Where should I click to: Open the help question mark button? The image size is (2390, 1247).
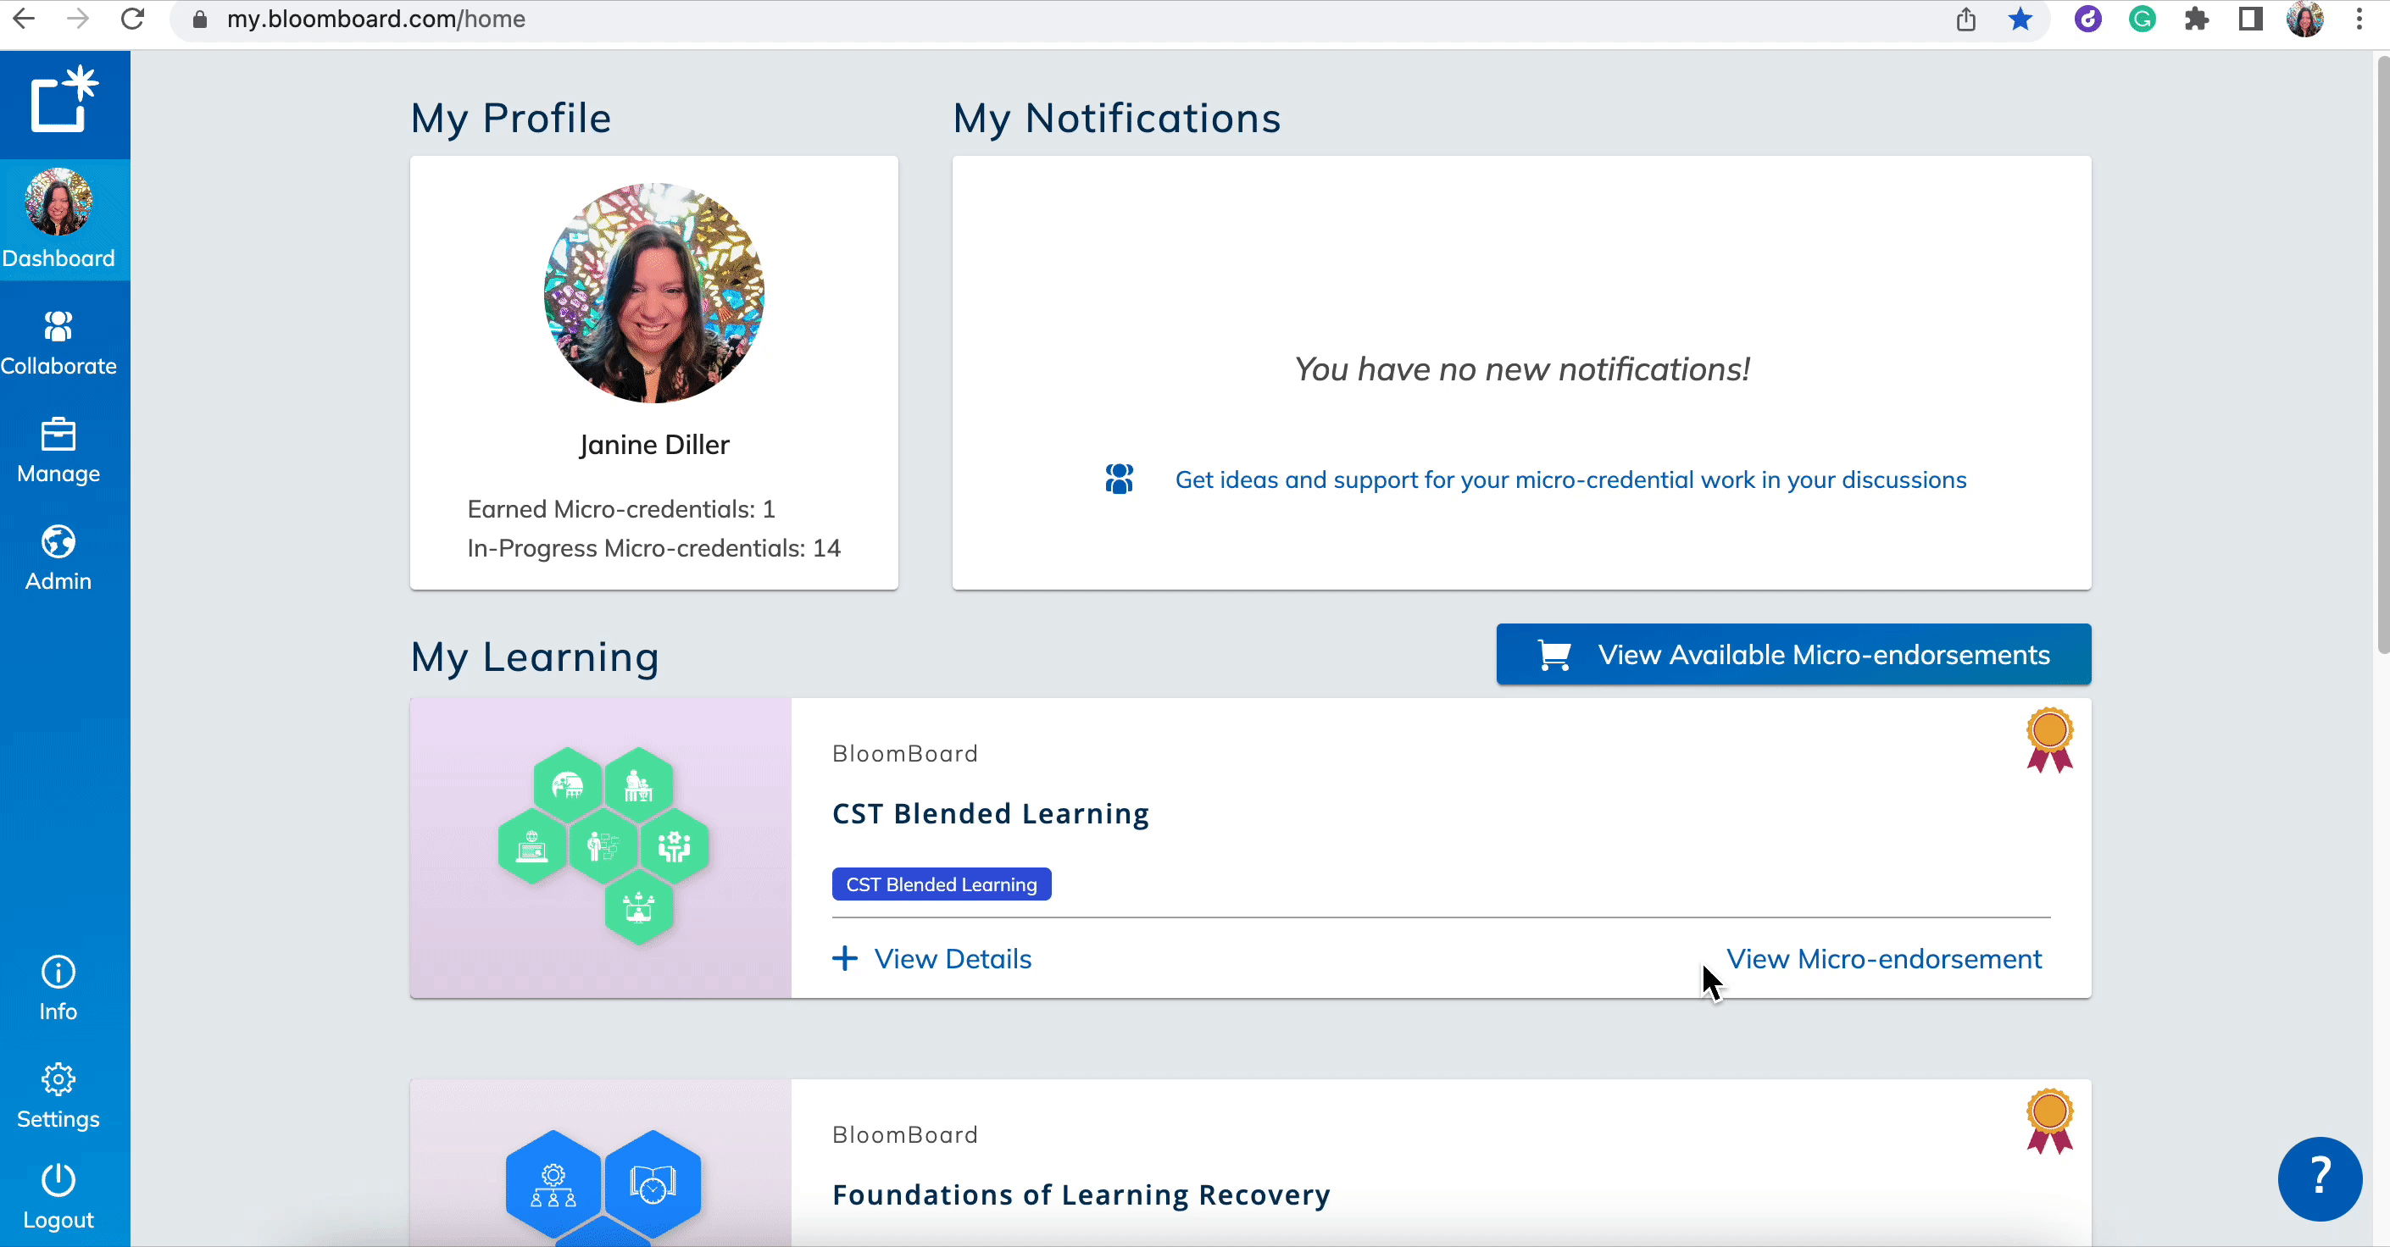(x=2320, y=1178)
